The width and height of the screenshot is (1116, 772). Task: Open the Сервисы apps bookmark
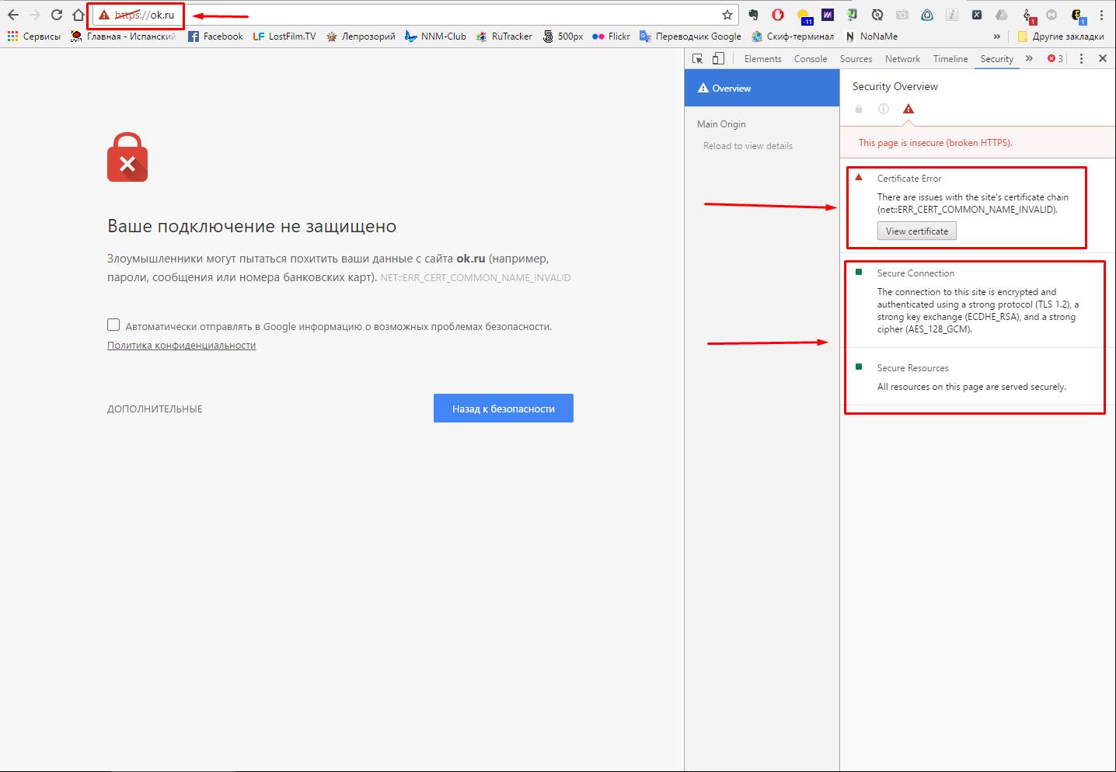[x=34, y=37]
